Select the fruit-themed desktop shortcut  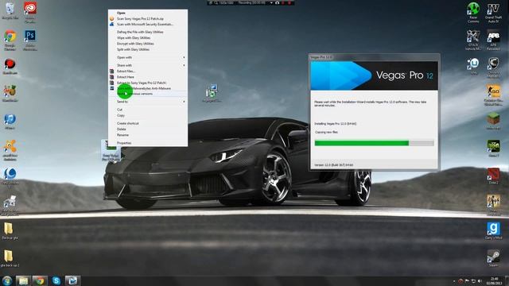10,93
